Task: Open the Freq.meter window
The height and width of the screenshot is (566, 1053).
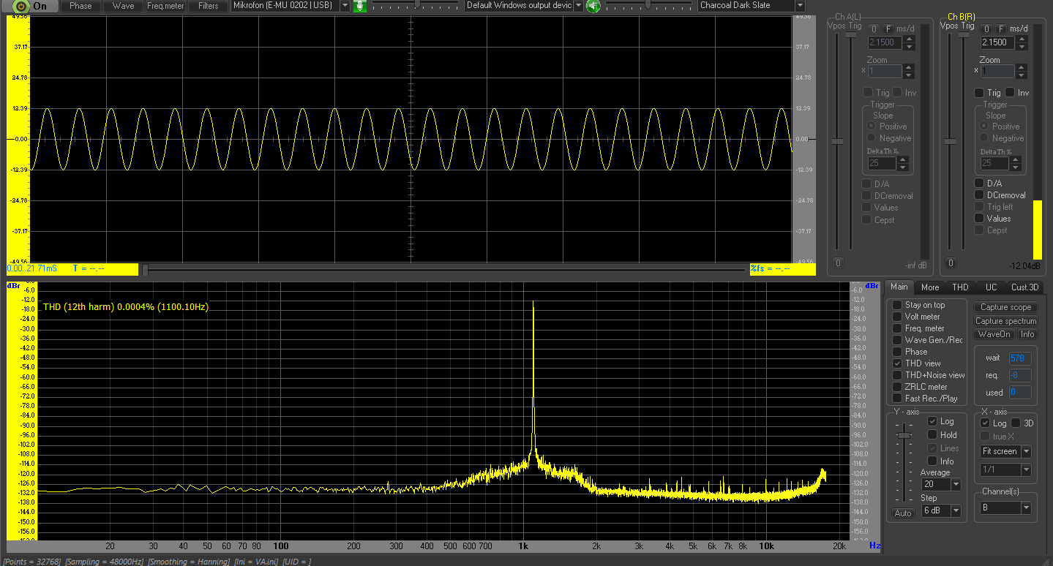Action: 165,6
